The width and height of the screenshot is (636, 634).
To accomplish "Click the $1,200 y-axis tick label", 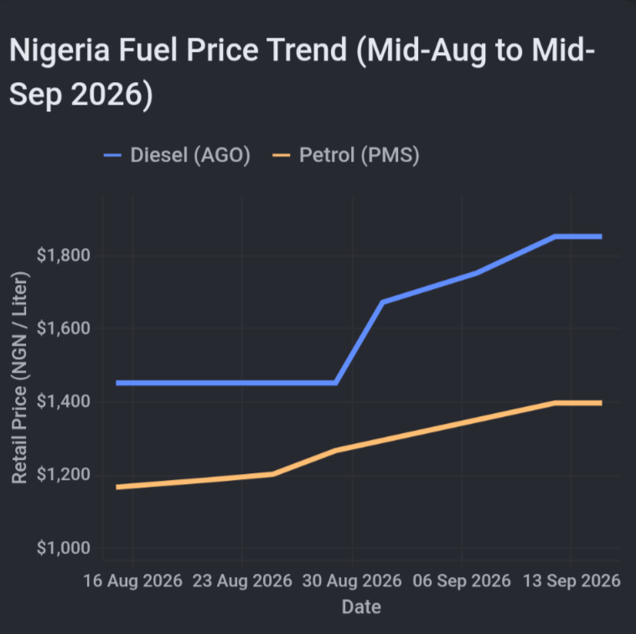I will [x=64, y=474].
